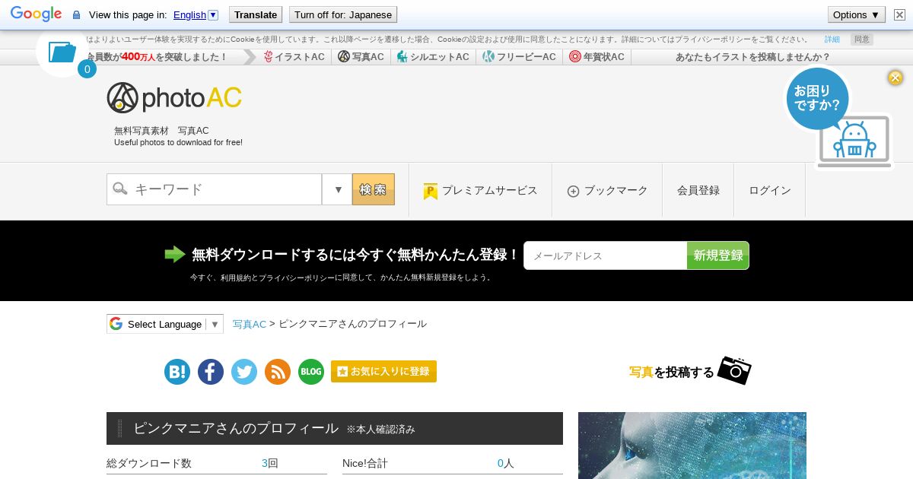The height and width of the screenshot is (479, 913).
Task: Close the help popup with yellow X
Action: [896, 78]
